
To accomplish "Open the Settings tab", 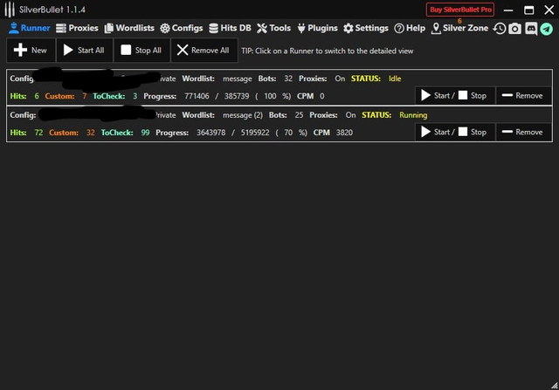I will 366,28.
